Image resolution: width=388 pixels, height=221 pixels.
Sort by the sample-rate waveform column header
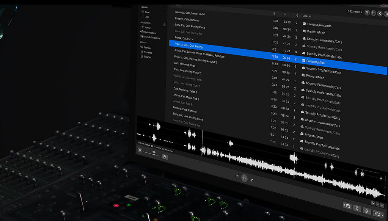pyautogui.click(x=284, y=14)
